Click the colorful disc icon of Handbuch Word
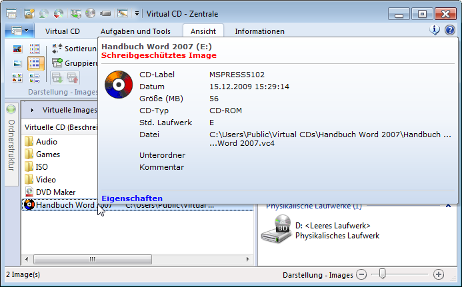This screenshot has width=462, height=287. pos(29,204)
